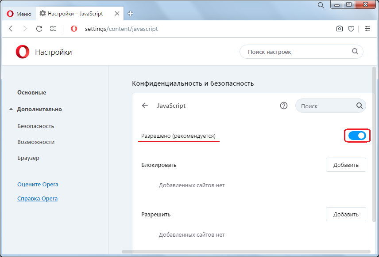The height and width of the screenshot is (257, 379).
Task: Close the Настройки – JavaScript tab
Action: (x=117, y=14)
